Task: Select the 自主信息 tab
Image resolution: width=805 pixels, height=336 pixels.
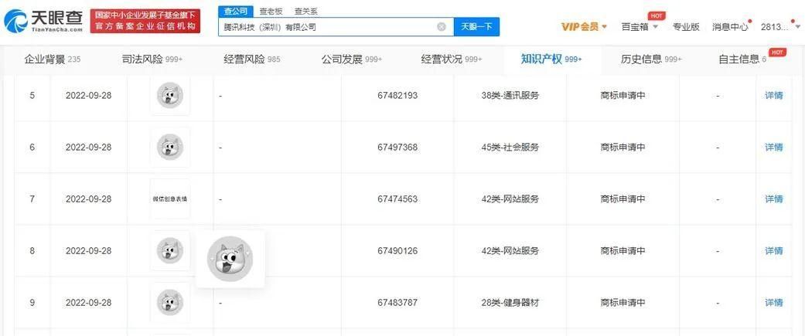Action: coord(742,59)
